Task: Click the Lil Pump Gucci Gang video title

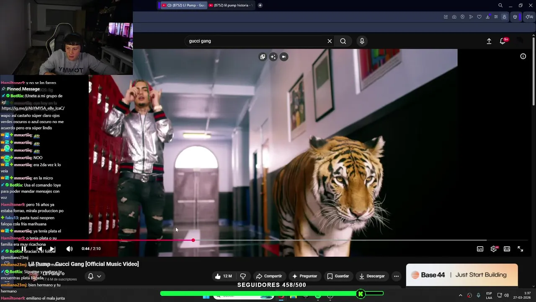Action: [x=83, y=264]
